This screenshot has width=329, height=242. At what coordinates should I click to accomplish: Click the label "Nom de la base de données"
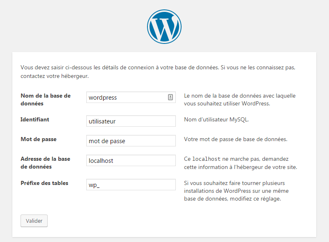tap(46, 100)
